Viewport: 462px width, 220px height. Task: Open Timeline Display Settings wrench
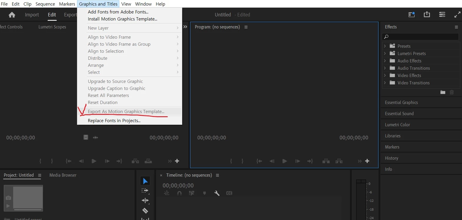pos(217,193)
